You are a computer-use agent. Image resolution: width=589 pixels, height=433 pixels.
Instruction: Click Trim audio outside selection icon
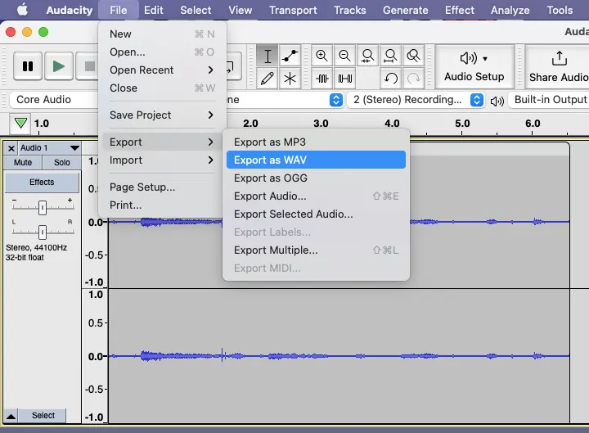(x=321, y=79)
